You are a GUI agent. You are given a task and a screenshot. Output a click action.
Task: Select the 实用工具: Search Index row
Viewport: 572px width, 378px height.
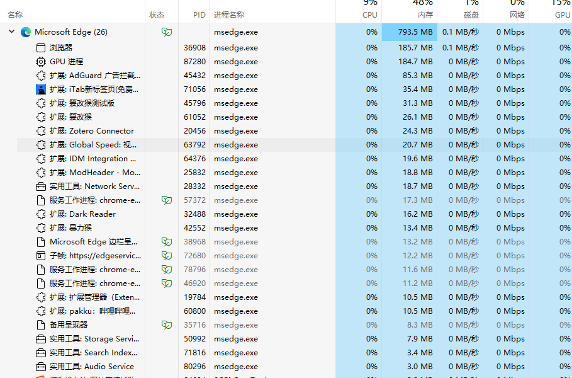(286, 353)
